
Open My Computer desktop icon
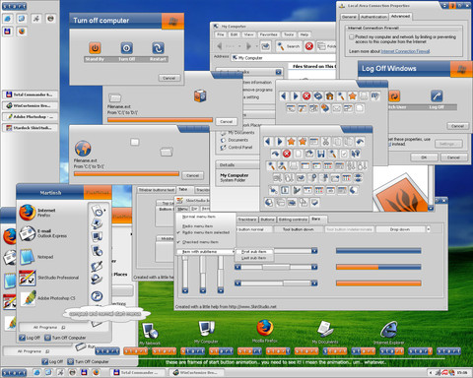(x=206, y=332)
